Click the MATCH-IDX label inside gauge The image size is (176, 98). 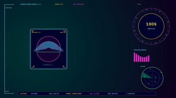point(151,29)
